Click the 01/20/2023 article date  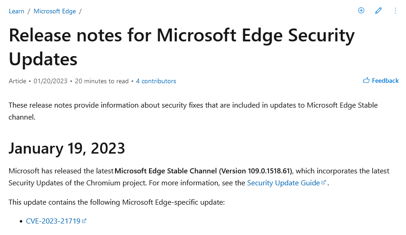[x=51, y=81]
